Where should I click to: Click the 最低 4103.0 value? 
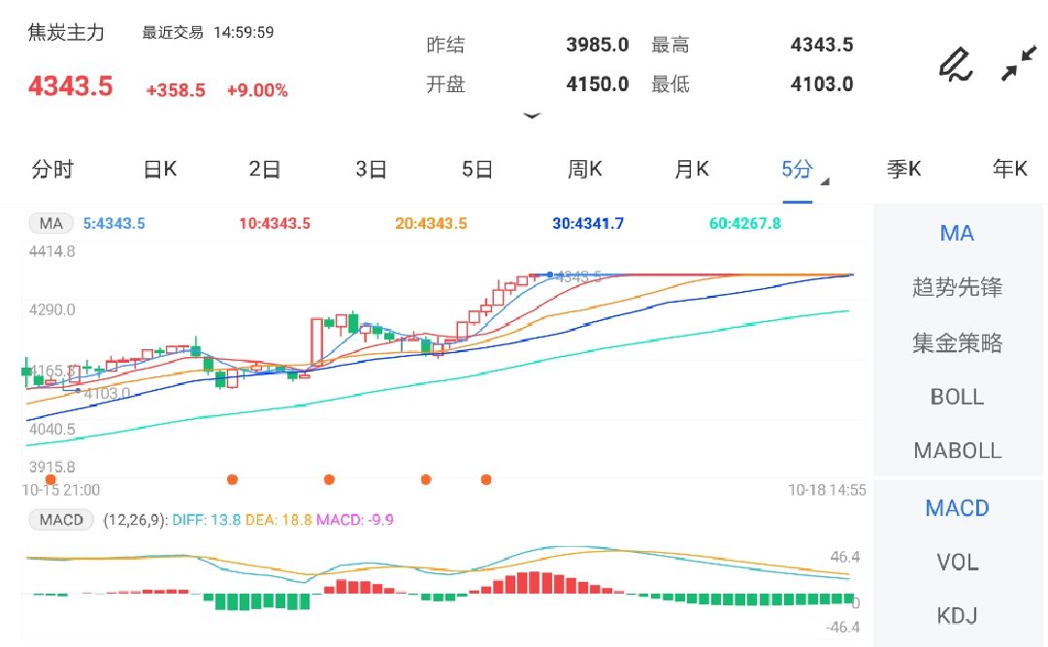point(822,84)
